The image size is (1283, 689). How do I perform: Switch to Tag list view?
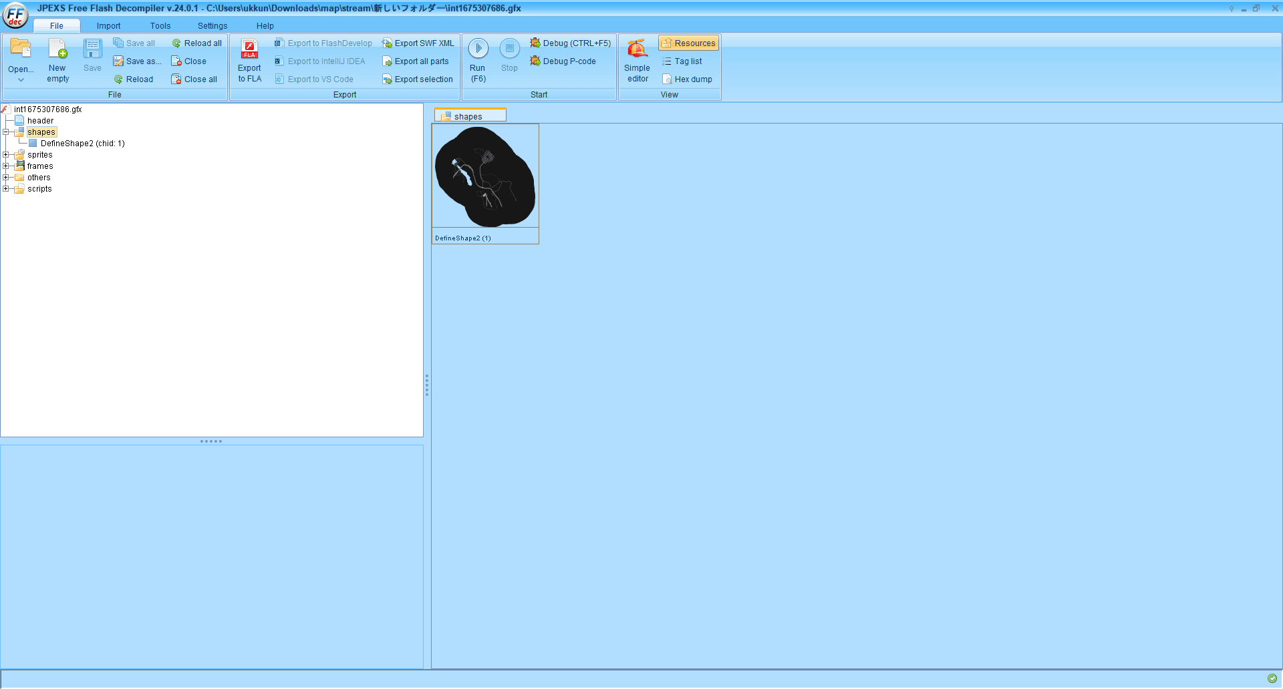682,61
